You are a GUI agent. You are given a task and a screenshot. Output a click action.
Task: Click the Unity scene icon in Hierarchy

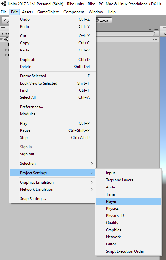(6, 39)
